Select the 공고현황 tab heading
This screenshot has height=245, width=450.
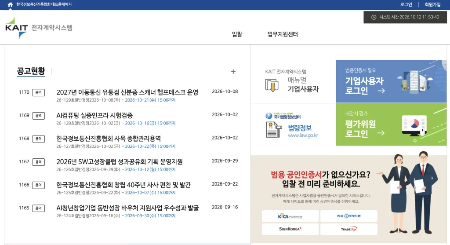31,71
